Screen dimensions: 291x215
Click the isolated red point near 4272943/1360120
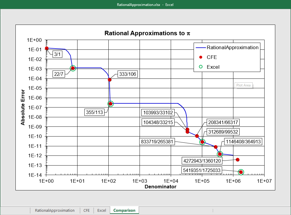point(238,160)
